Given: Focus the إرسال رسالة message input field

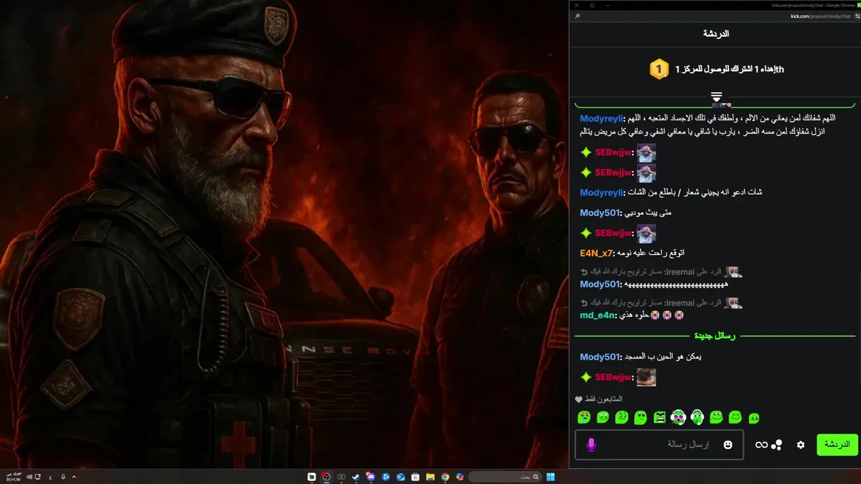Looking at the screenshot, I should click(659, 444).
